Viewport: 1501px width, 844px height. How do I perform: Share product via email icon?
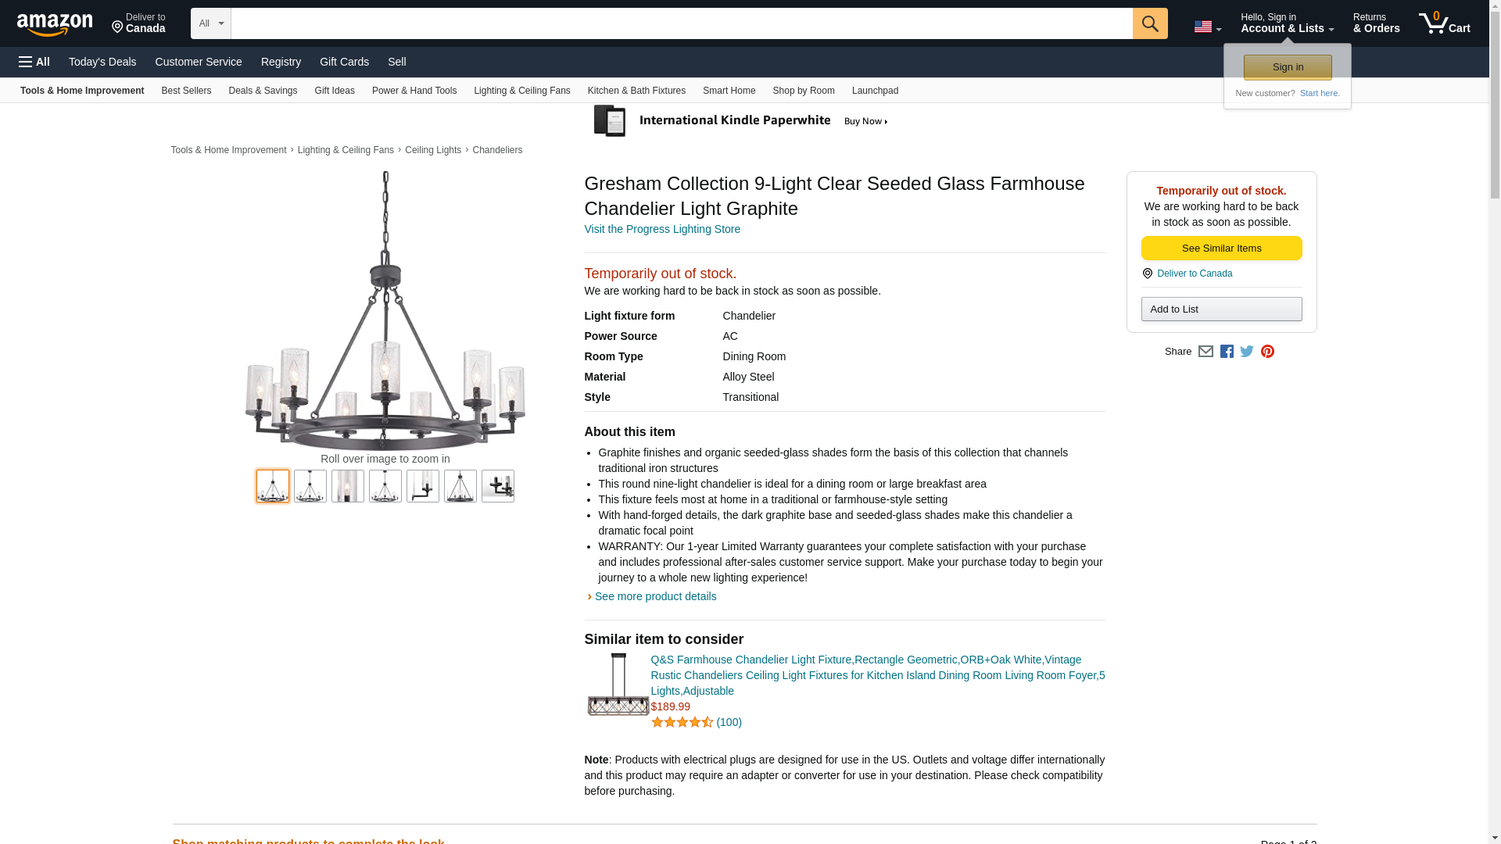pyautogui.click(x=1205, y=352)
